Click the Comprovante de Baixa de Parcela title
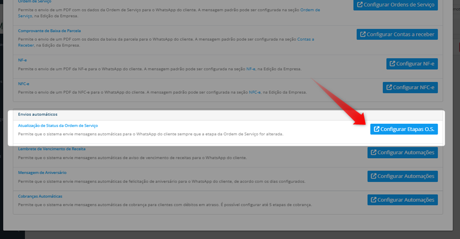 click(49, 31)
